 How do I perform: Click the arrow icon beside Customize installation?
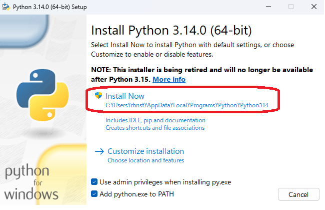click(x=99, y=151)
